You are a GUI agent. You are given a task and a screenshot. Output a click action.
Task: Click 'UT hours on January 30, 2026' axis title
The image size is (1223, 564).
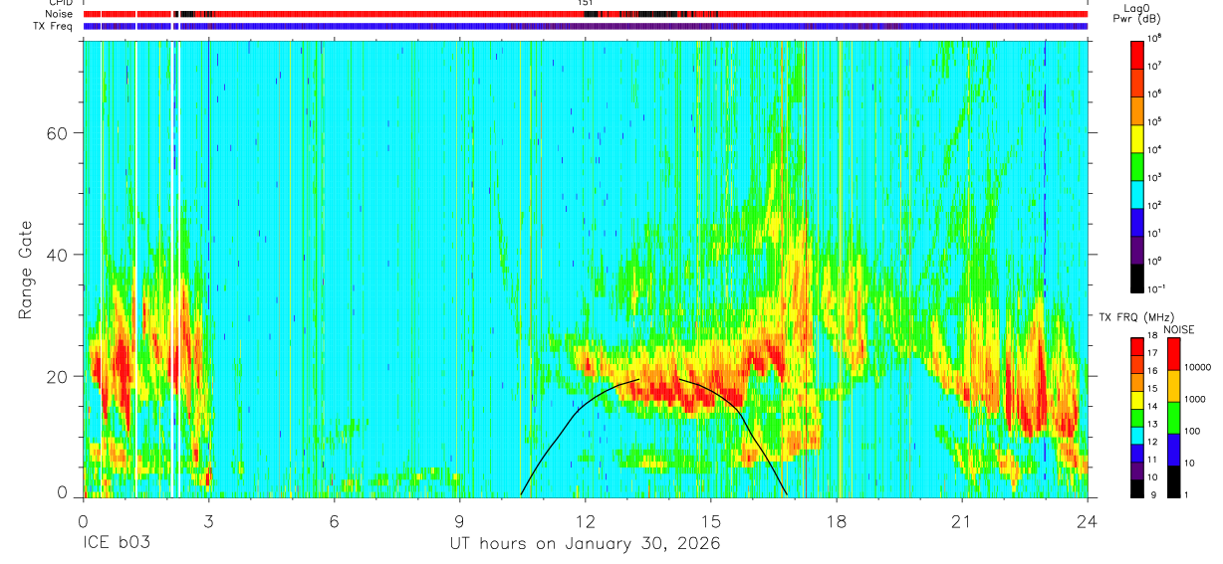click(585, 544)
